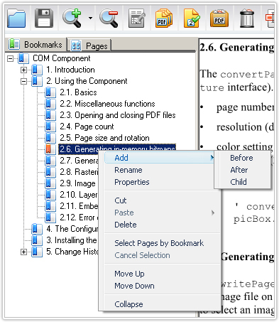Screen dimensions: 279x322
Task: Choose Move Down from the context menu
Action: tap(134, 286)
